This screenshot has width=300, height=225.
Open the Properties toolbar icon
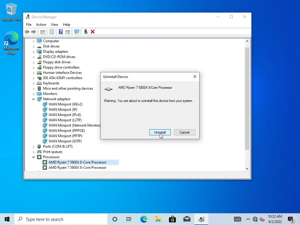pyautogui.click(x=52, y=32)
